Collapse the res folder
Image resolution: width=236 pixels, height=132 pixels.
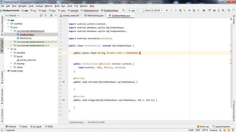point(8,49)
